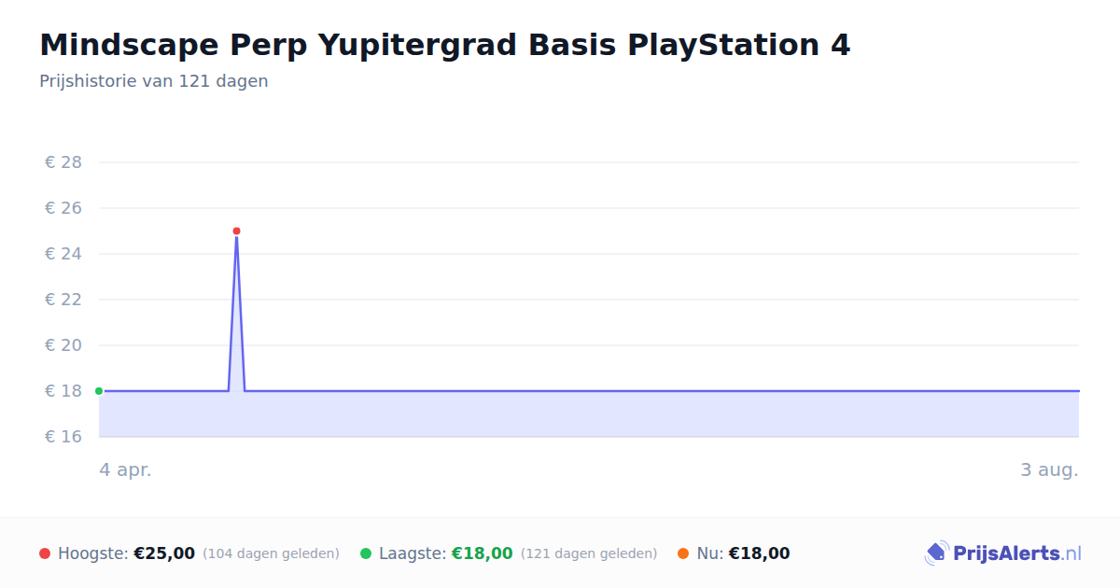Click the 3 aug. end date label

tap(1049, 469)
